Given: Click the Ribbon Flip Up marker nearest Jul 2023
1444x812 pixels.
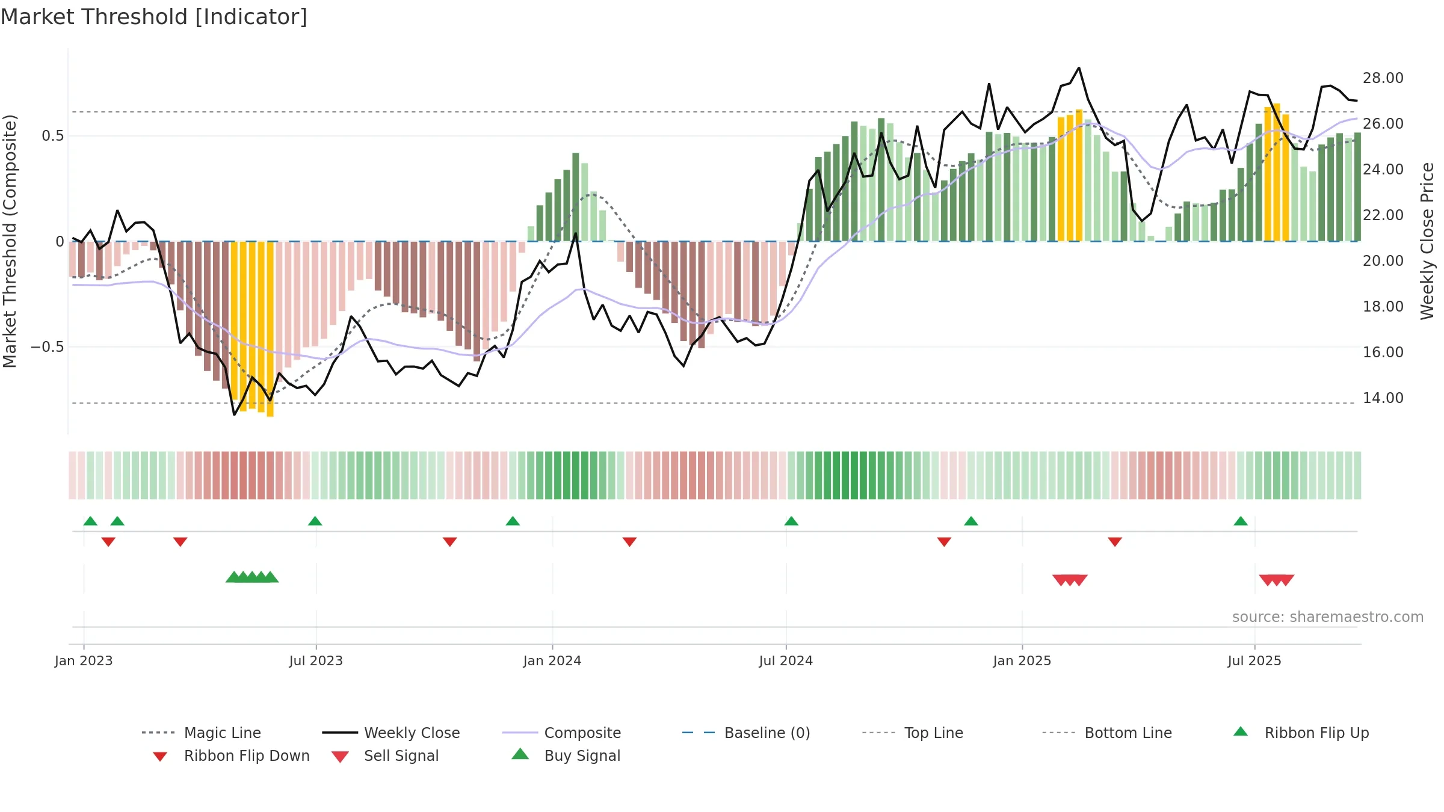Looking at the screenshot, I should [x=315, y=521].
